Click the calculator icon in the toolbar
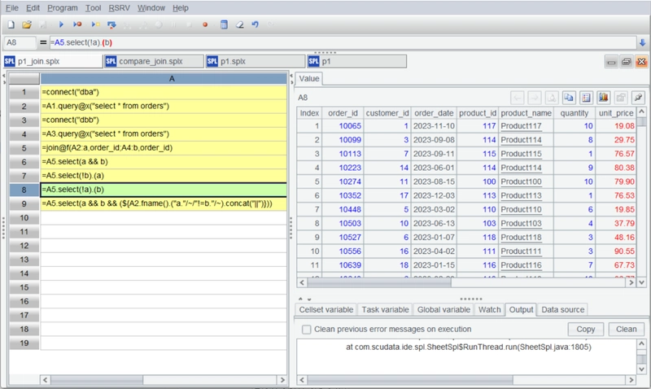The width and height of the screenshot is (651, 389). pos(224,24)
